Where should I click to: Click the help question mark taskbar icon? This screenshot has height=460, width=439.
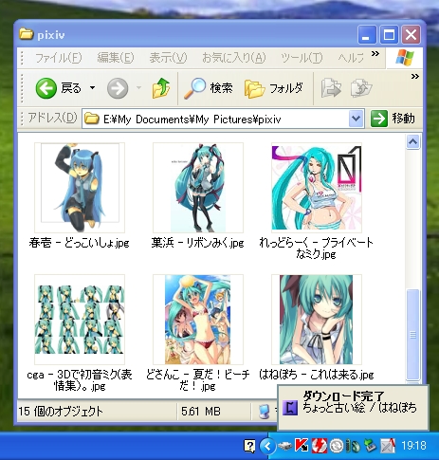tap(249, 446)
